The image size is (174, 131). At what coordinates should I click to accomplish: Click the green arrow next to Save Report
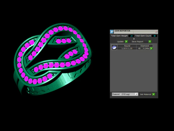pos(150,41)
